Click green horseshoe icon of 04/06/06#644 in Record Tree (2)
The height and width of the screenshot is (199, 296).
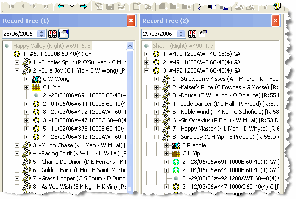[x=176, y=170]
